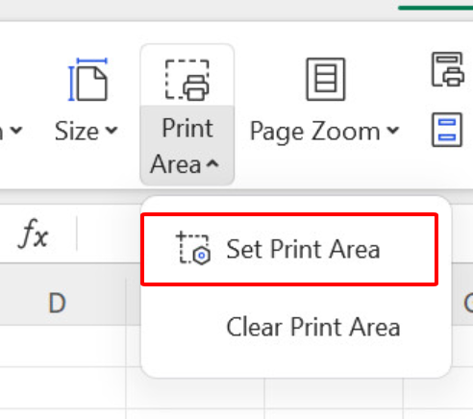
Task: Click the Size text label
Action: pos(77,131)
